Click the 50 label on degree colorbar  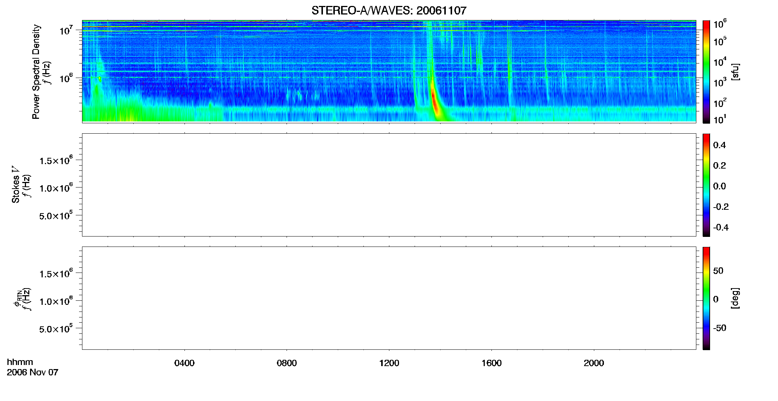pos(718,271)
